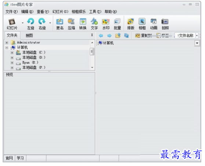Click the 动画 animation tool icon
The height and width of the screenshot is (166, 205).
pyautogui.click(x=154, y=24)
